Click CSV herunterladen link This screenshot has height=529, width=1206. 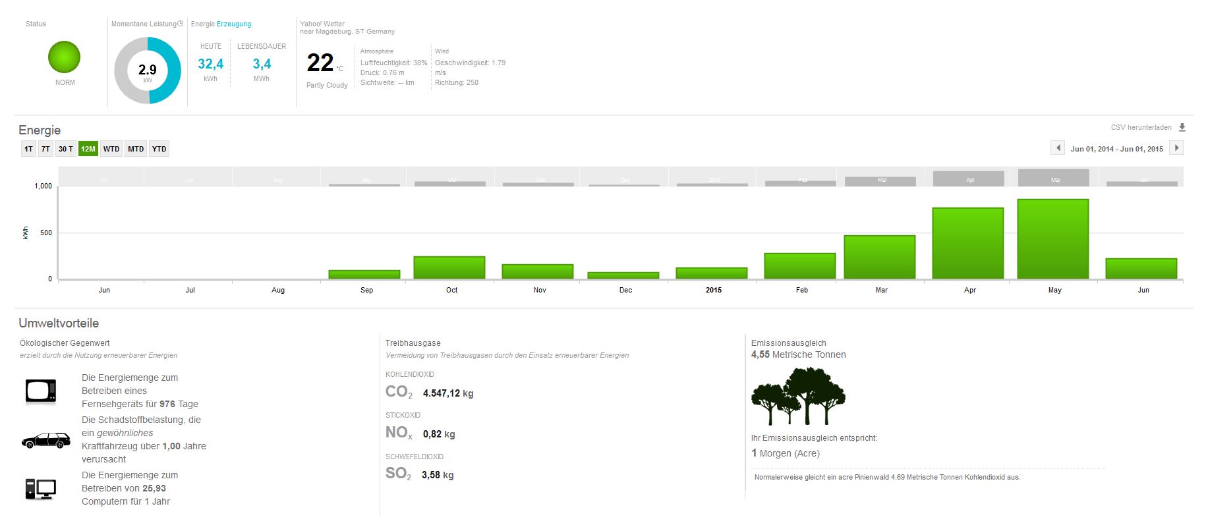tap(1141, 127)
